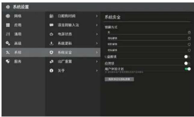Expand 系统更新 with its chevron arrow

point(97,43)
